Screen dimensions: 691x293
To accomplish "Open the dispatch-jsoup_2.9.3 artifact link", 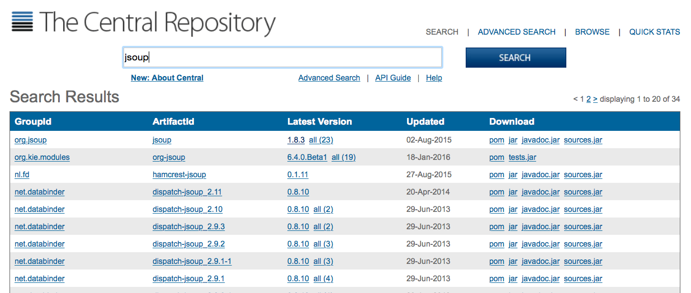I will [x=188, y=226].
